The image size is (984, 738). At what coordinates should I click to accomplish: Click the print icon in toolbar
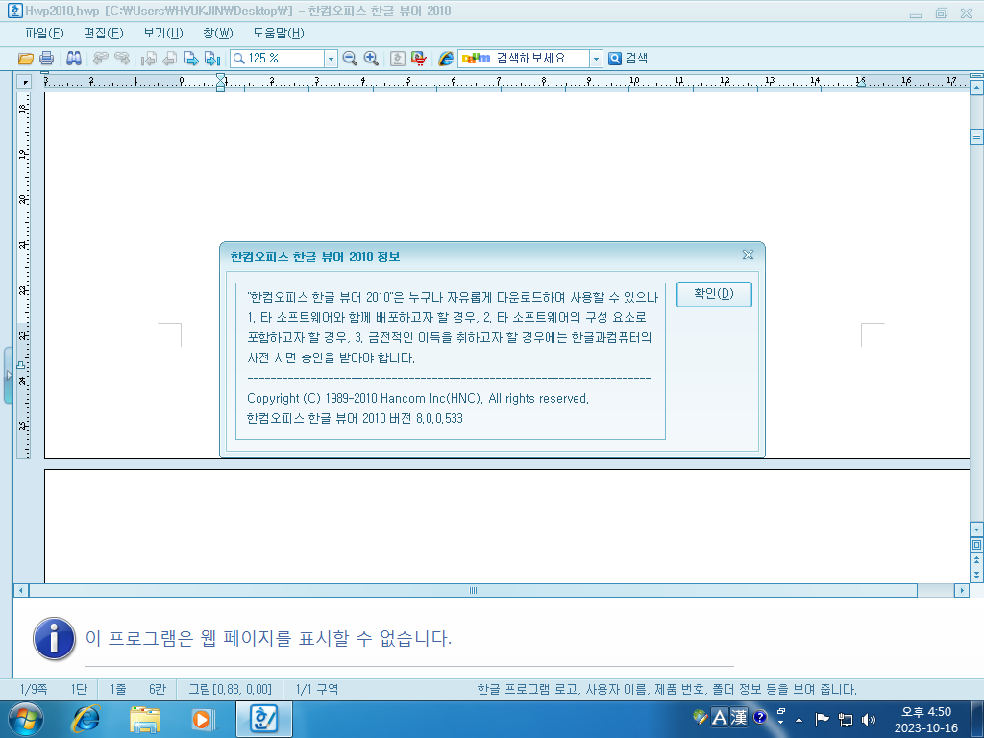coord(46,59)
